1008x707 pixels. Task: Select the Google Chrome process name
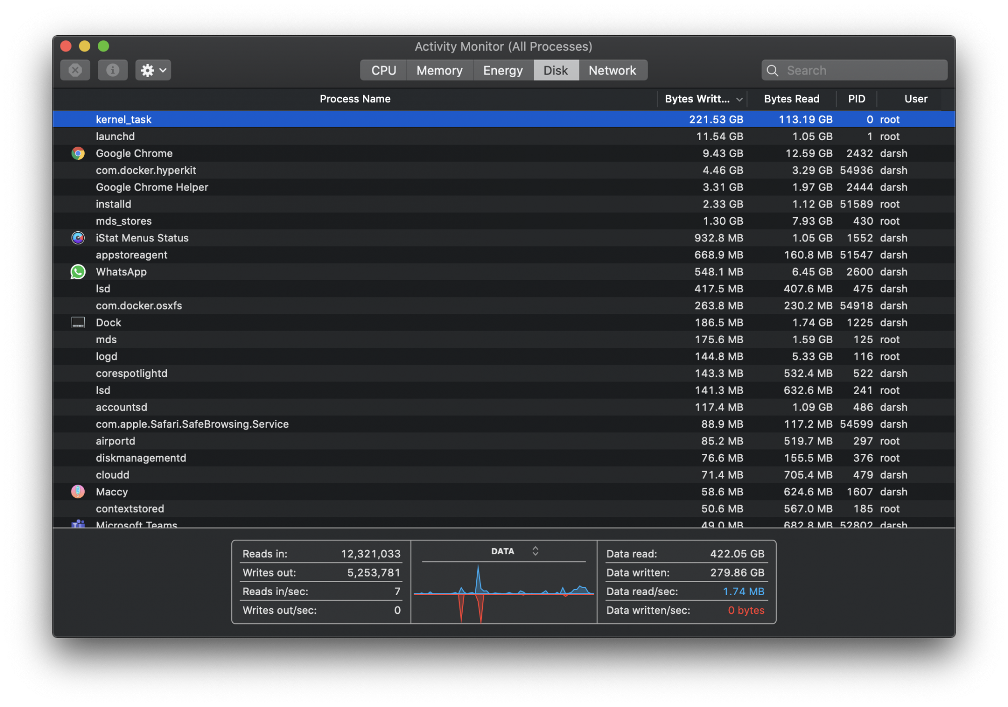pos(134,153)
